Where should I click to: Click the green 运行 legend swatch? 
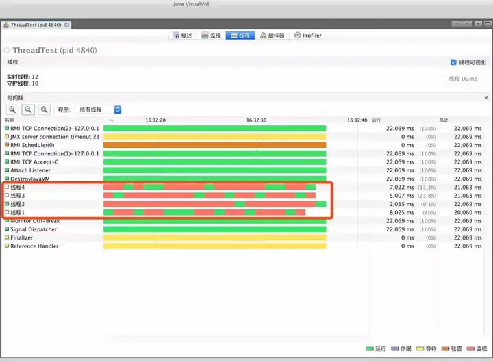tap(370, 348)
